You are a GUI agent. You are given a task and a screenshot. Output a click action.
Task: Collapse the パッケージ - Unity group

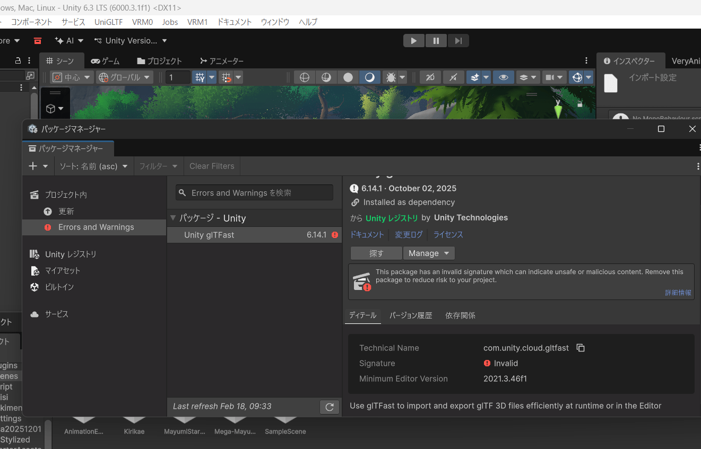[x=173, y=218]
